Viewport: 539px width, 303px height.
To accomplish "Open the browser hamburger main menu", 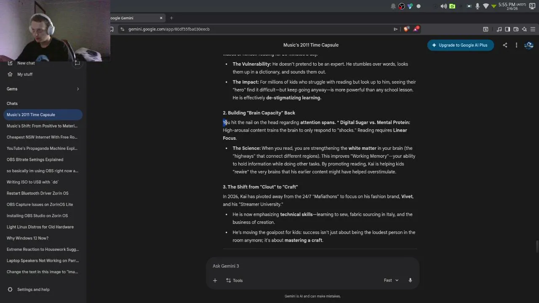I will click(x=533, y=29).
